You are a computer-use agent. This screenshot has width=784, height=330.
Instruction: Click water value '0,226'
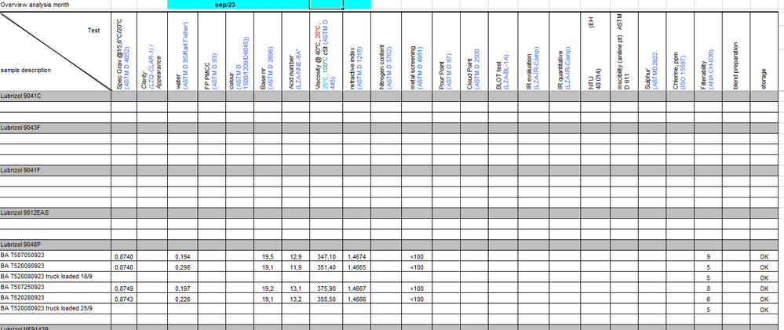pos(183,299)
